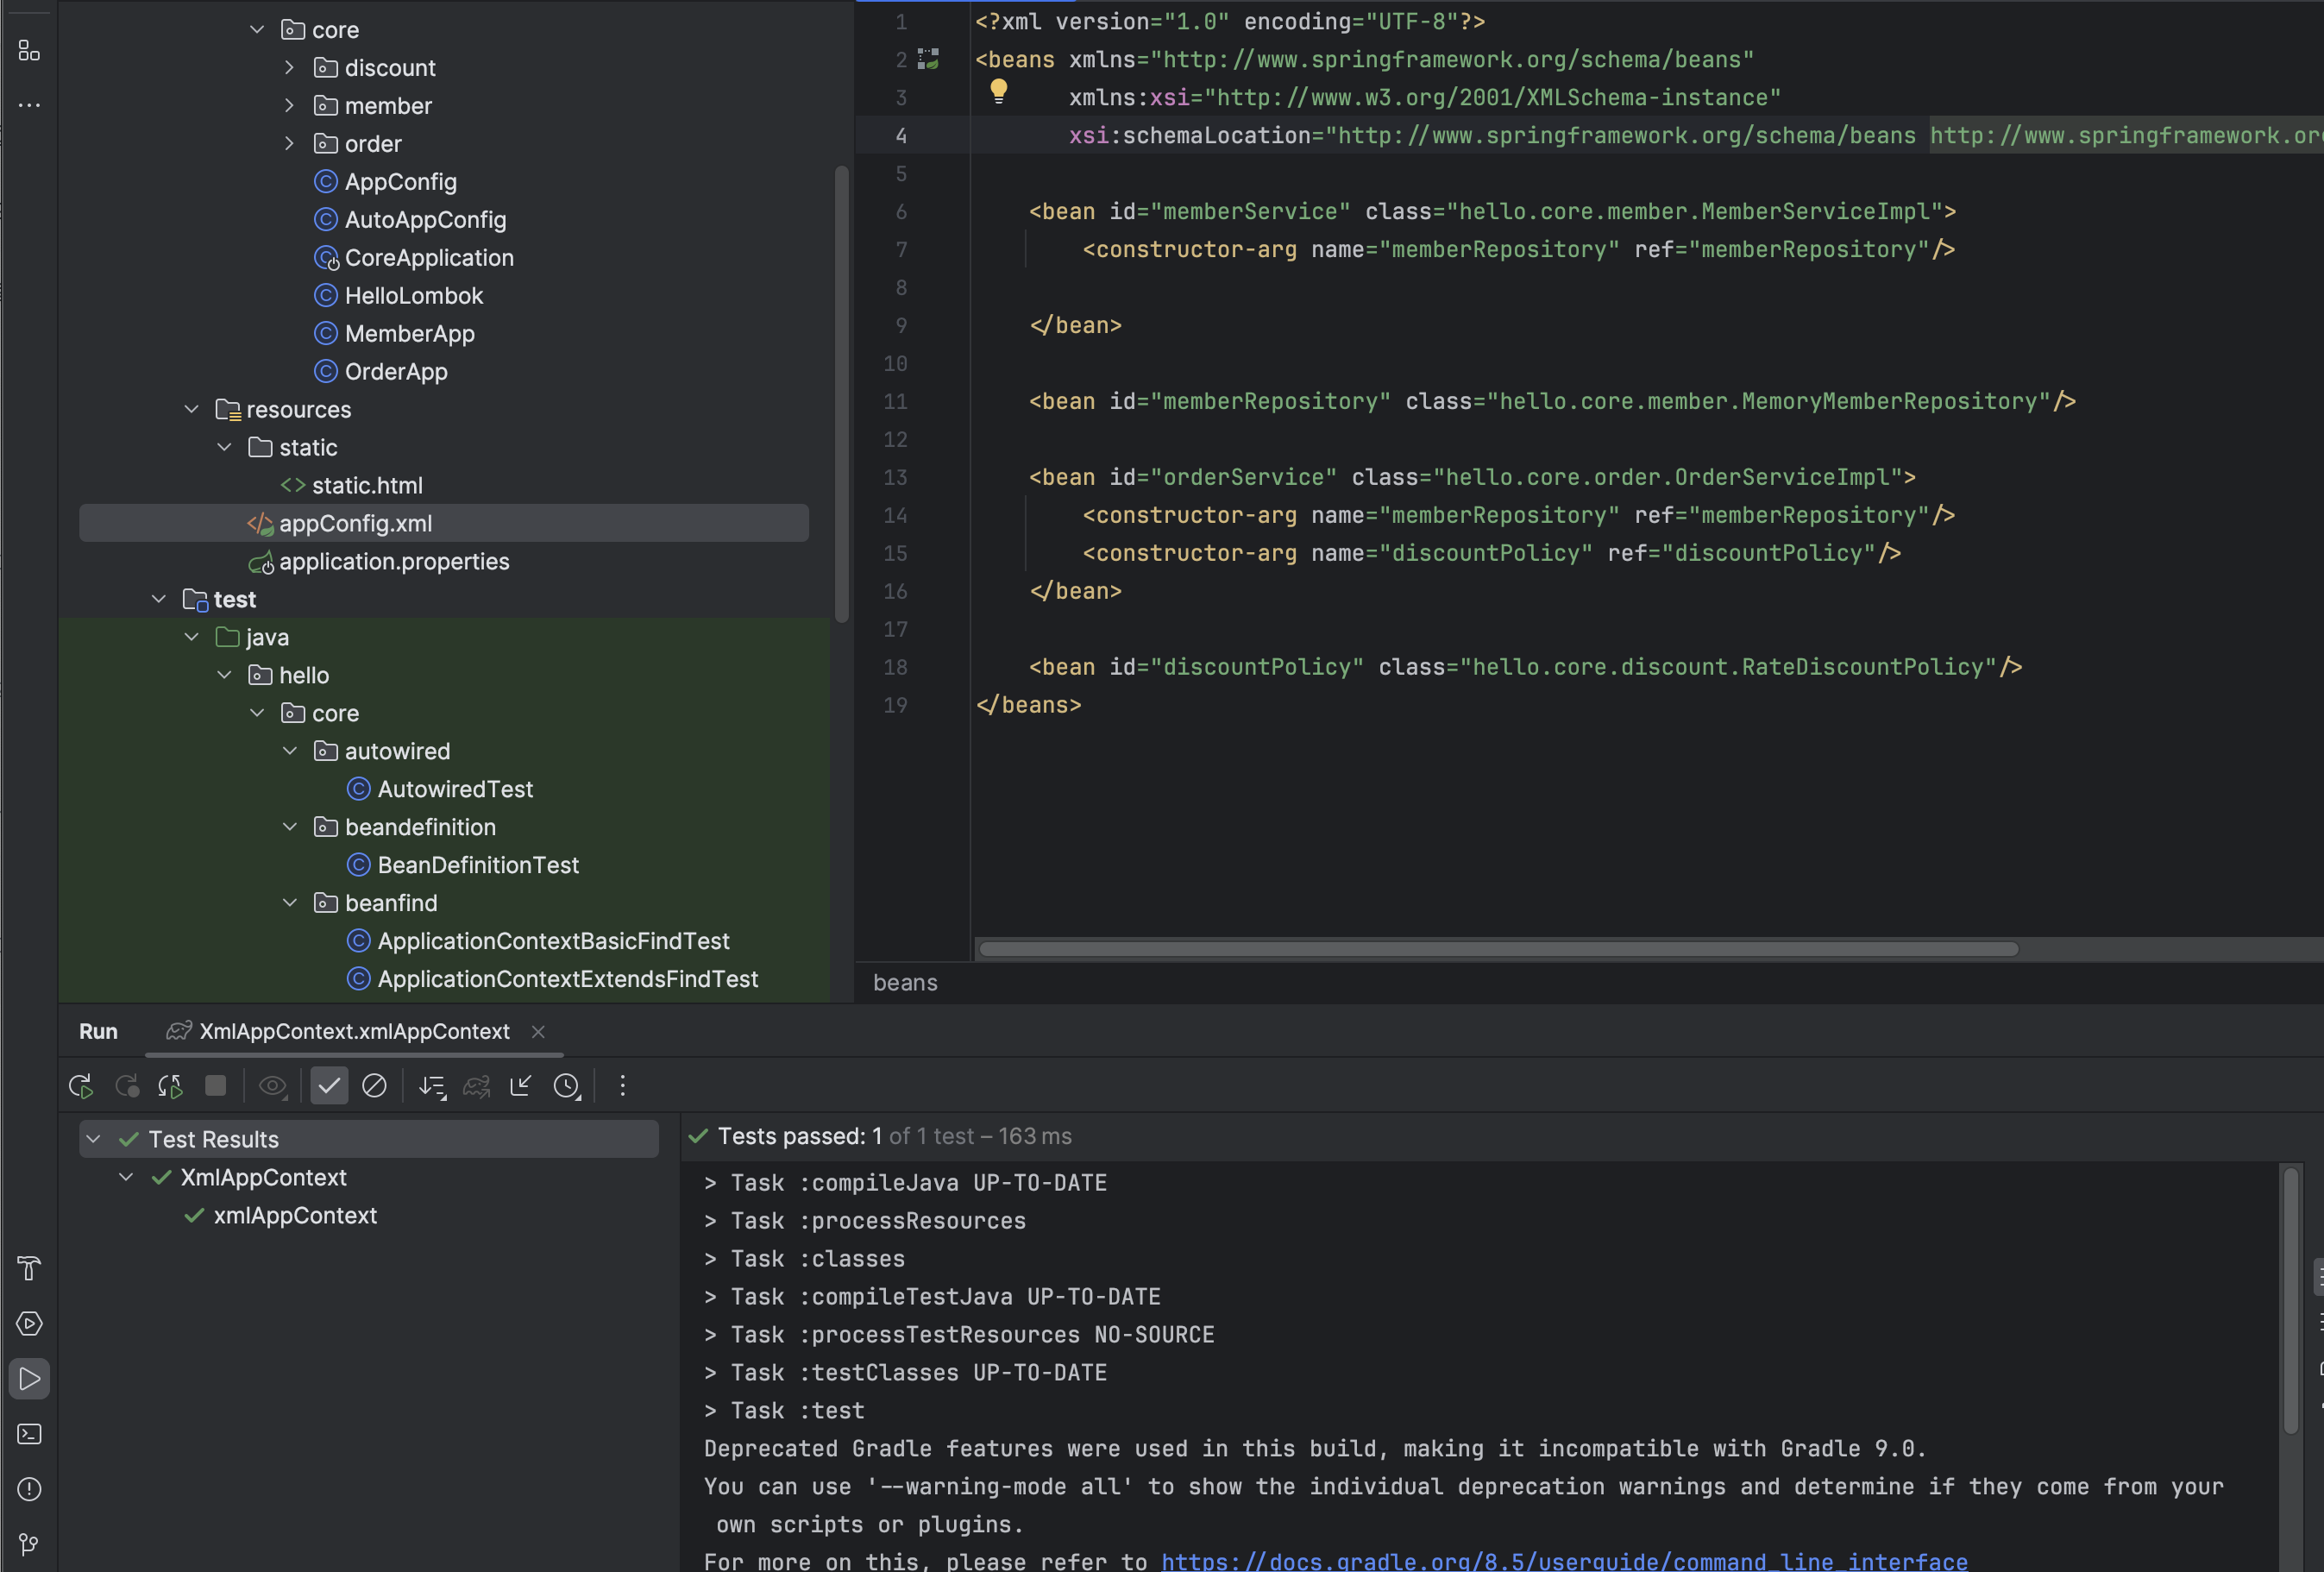Click the beans breadcrumb below the editor
Viewport: 2324px width, 1572px height.
click(905, 983)
